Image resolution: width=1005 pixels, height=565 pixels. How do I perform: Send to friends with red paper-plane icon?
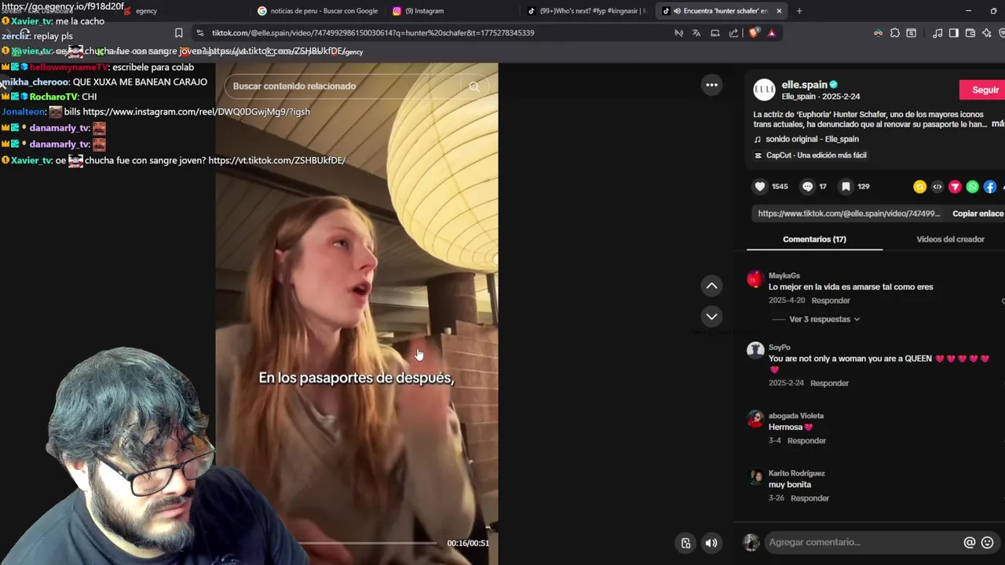(955, 187)
